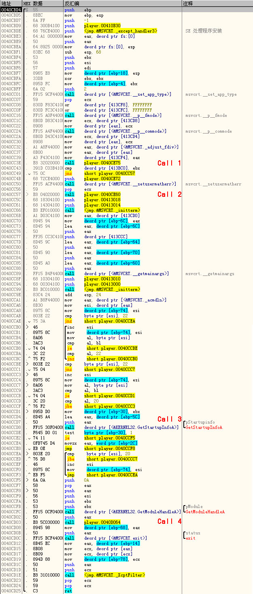Viewport: 253px width, 594px height.
Task: Click the msvcrt.__set_app_type comment
Action: coord(211,94)
